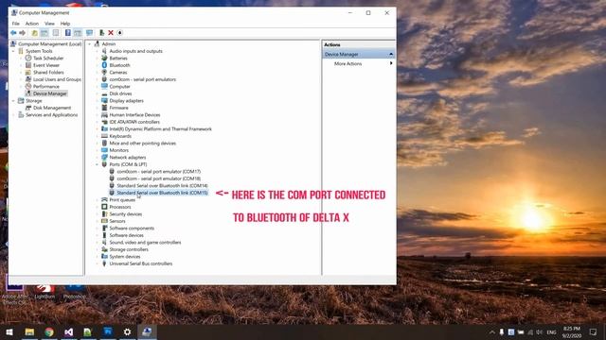The image size is (606, 340).
Task: Collapse the Admin root node
Action: coord(90,44)
